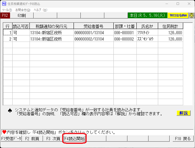Click F4読込開始 button
The image size is (195, 148).
click(x=74, y=138)
